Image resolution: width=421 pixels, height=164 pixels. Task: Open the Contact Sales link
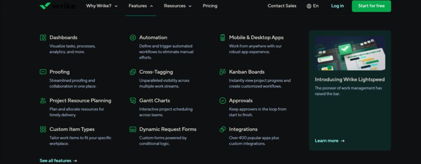pyautogui.click(x=282, y=6)
